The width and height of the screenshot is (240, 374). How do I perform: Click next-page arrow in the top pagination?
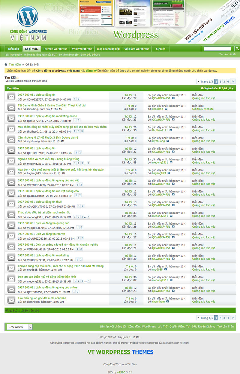[233, 81]
